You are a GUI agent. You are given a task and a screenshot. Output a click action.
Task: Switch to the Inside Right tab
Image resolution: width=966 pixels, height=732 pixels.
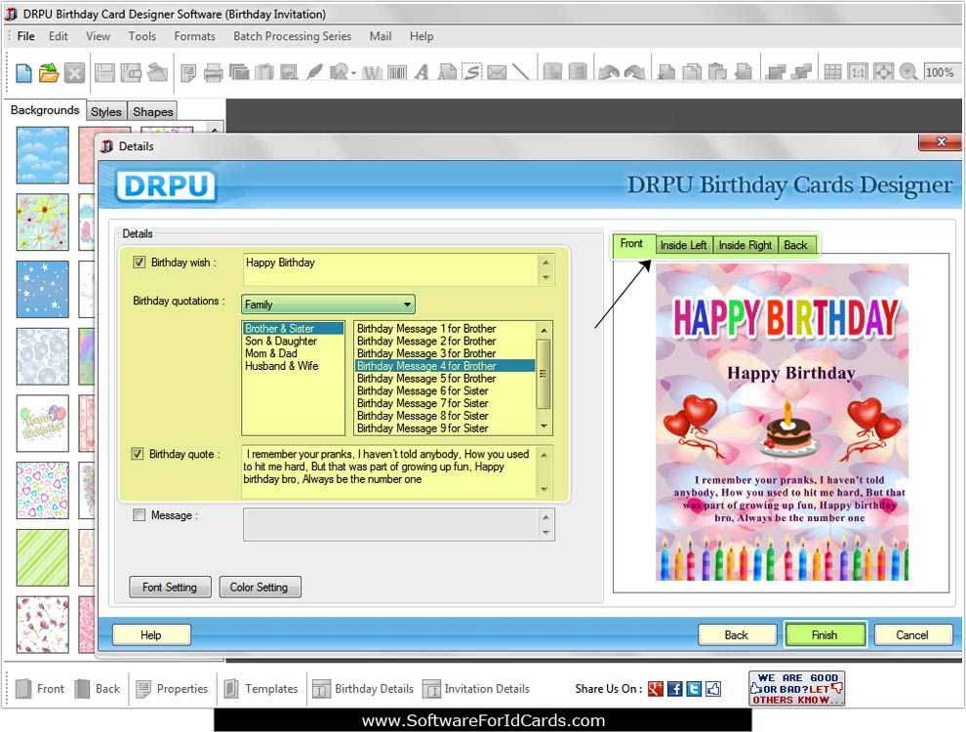pyautogui.click(x=745, y=245)
